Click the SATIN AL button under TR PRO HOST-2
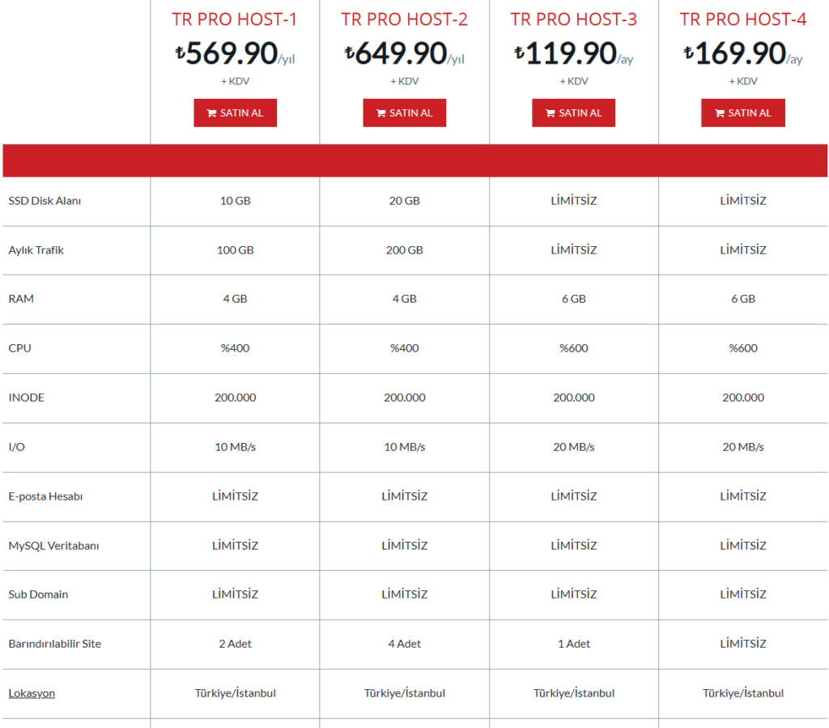Image resolution: width=829 pixels, height=728 pixels. 404,113
